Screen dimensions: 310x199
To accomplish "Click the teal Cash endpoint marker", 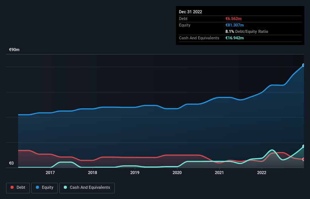I will point(304,146).
